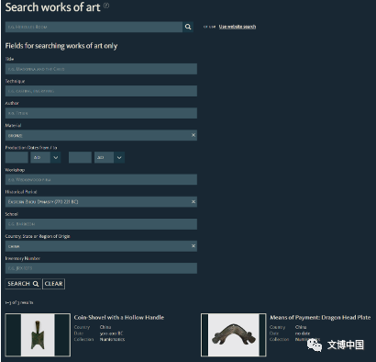Screen dimensions: 376x362
Task: Click the magnifier icon beside the top search box
Action: [x=188, y=27]
